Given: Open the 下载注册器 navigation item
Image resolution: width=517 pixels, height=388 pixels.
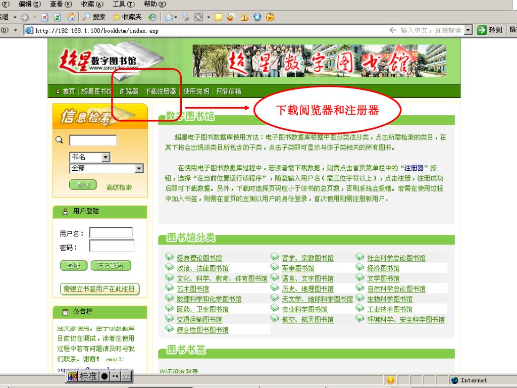Looking at the screenshot, I should point(160,91).
